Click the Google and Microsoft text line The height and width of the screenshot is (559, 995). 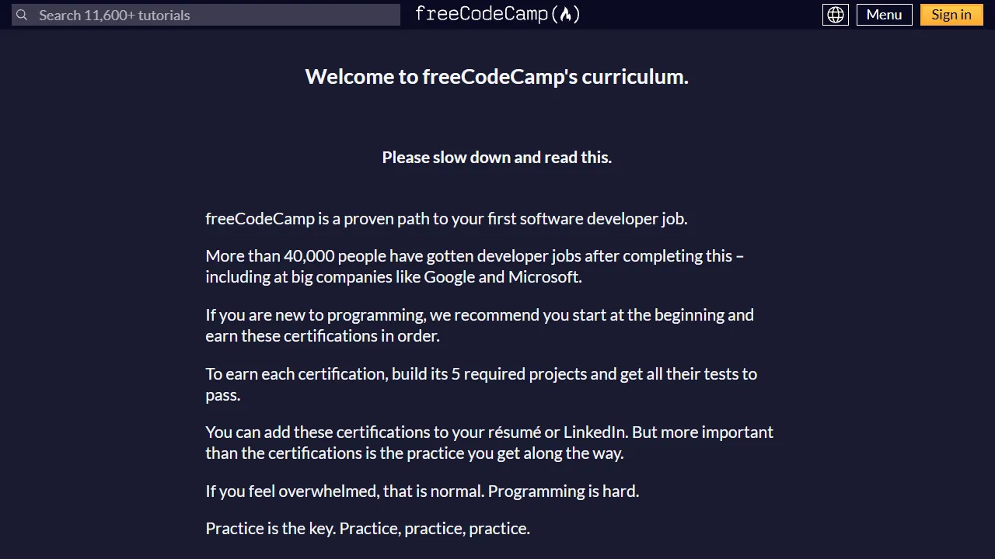click(x=393, y=277)
